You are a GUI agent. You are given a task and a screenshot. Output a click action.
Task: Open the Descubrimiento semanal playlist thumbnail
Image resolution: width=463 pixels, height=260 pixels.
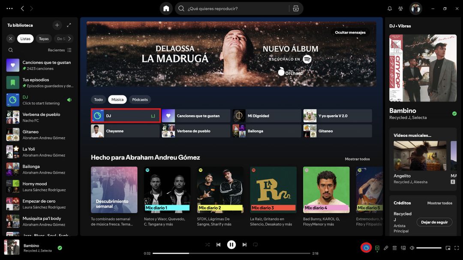(114, 189)
